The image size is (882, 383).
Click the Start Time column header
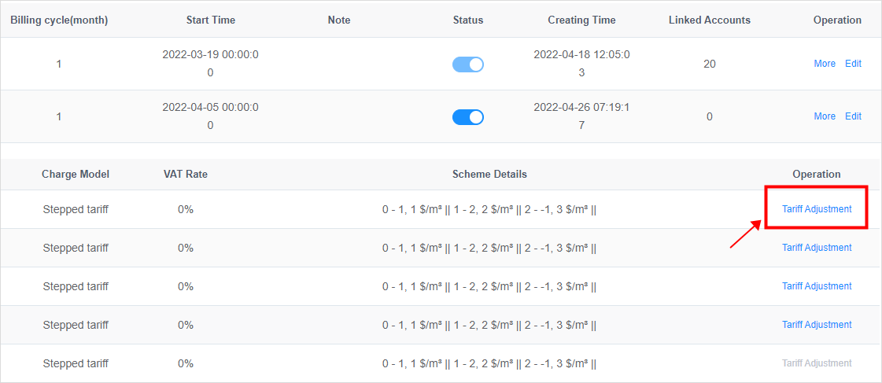210,20
